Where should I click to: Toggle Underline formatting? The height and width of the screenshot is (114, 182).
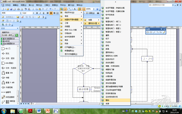click(43, 13)
